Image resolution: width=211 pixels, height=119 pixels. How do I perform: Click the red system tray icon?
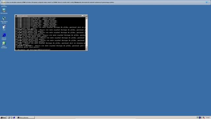(204, 118)
